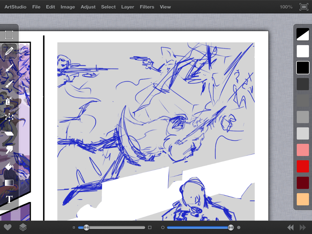This screenshot has height=234, width=312.
Task: Choose the dark charcoal gray swatch
Action: click(x=303, y=84)
